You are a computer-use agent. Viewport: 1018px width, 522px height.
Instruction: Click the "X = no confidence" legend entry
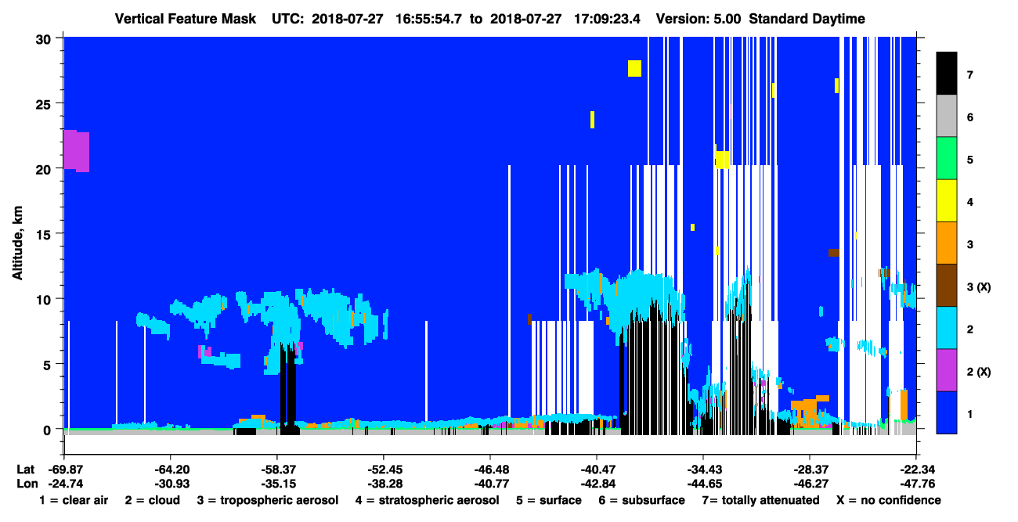pyautogui.click(x=889, y=500)
